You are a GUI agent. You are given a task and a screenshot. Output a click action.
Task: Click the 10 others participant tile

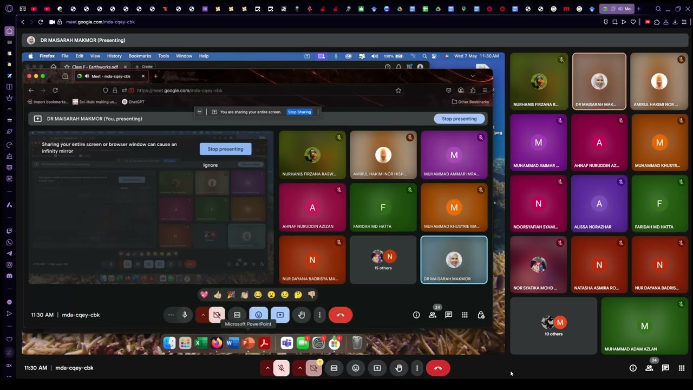click(x=553, y=327)
